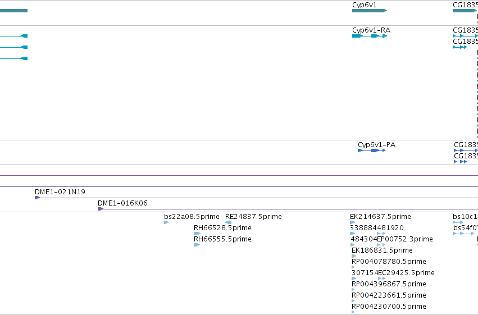Open the RP004230700.5prime EST label

point(389,307)
